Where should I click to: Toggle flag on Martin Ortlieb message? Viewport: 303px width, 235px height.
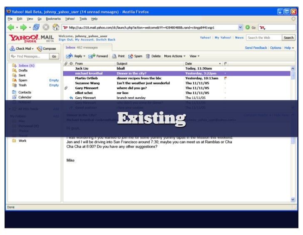(225, 78)
